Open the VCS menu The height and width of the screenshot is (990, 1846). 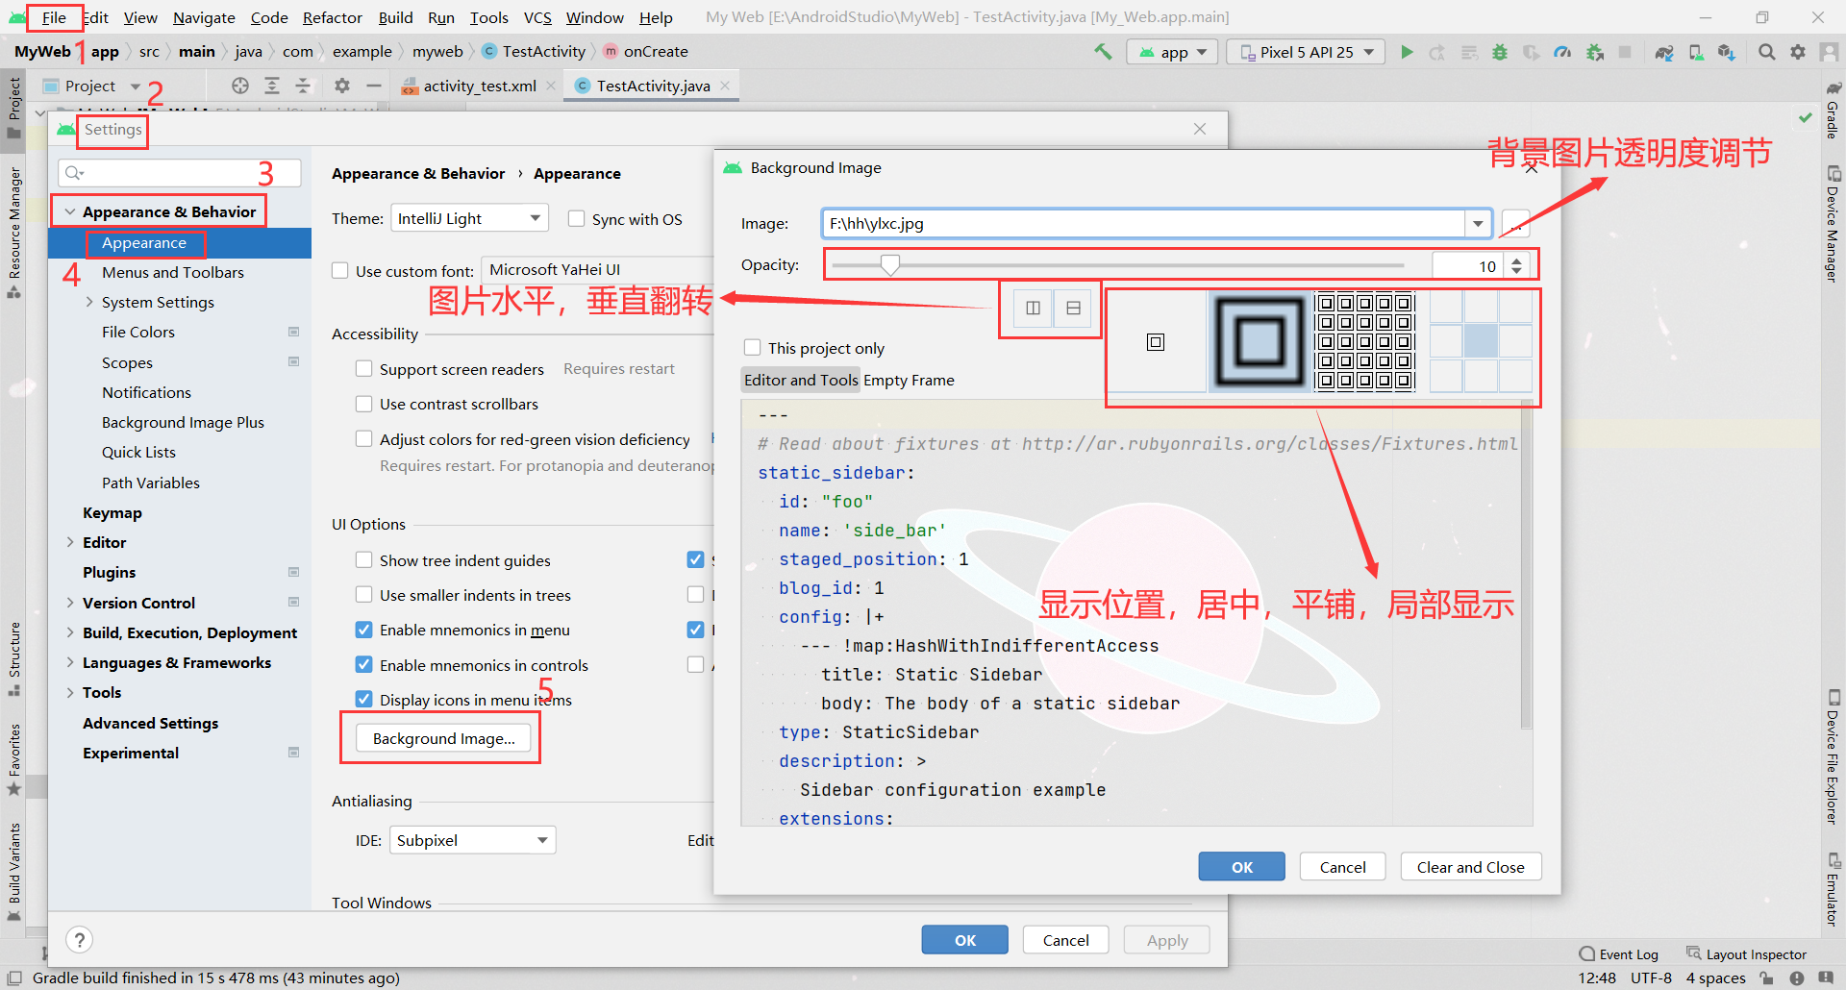pyautogui.click(x=537, y=17)
